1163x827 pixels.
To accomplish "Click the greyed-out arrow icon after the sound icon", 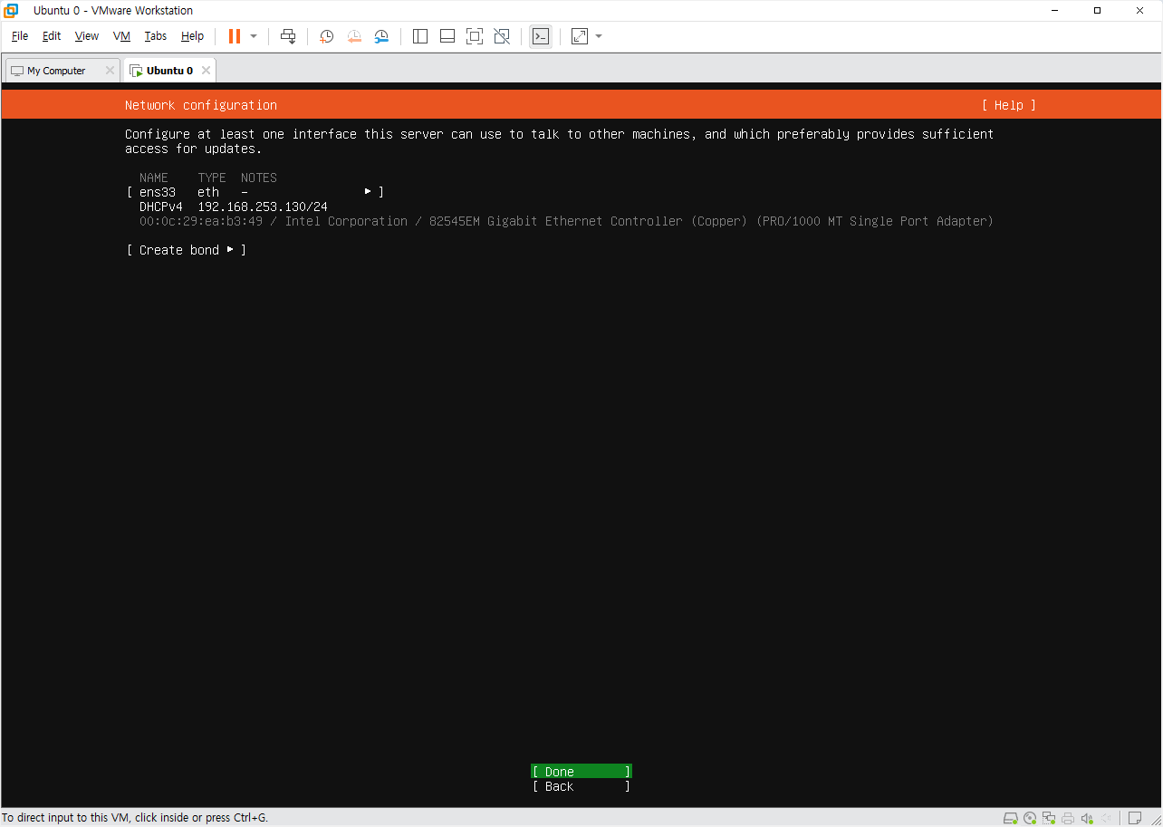I will coord(1105,818).
